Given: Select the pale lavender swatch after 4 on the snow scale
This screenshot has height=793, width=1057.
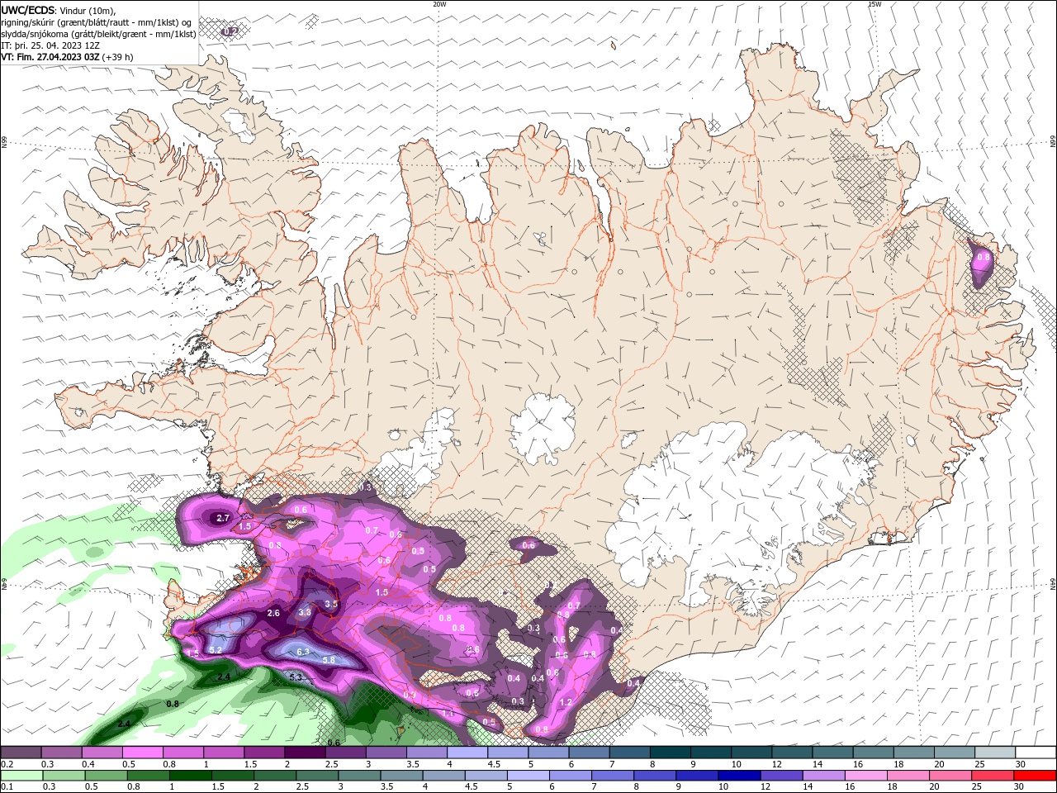Looking at the screenshot, I should [x=467, y=753].
